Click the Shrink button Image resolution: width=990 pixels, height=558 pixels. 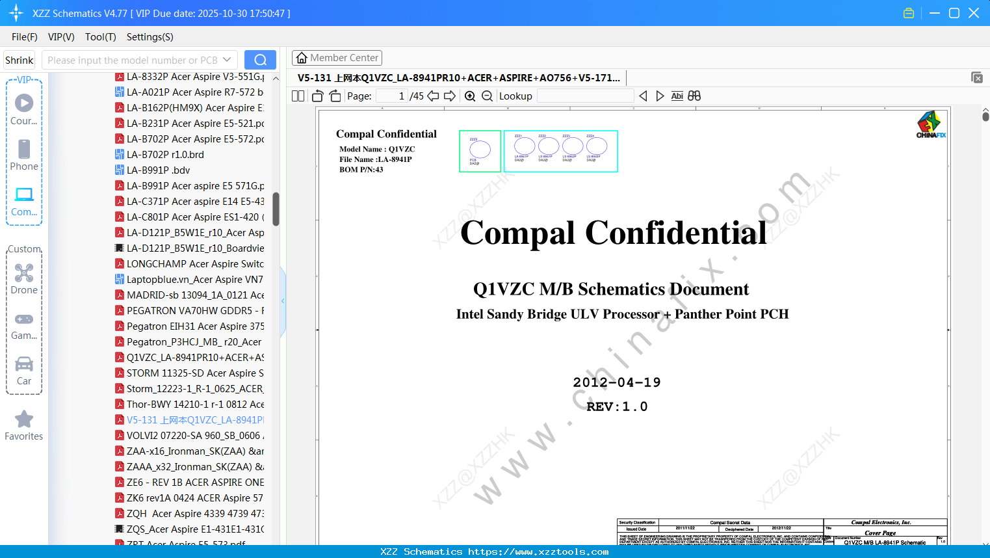(x=20, y=60)
